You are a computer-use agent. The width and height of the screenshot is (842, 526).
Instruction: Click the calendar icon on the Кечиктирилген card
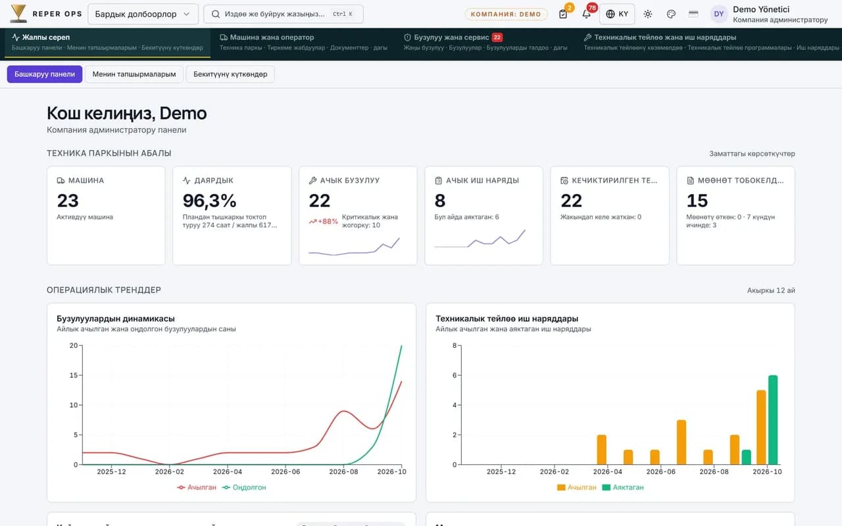pyautogui.click(x=564, y=180)
